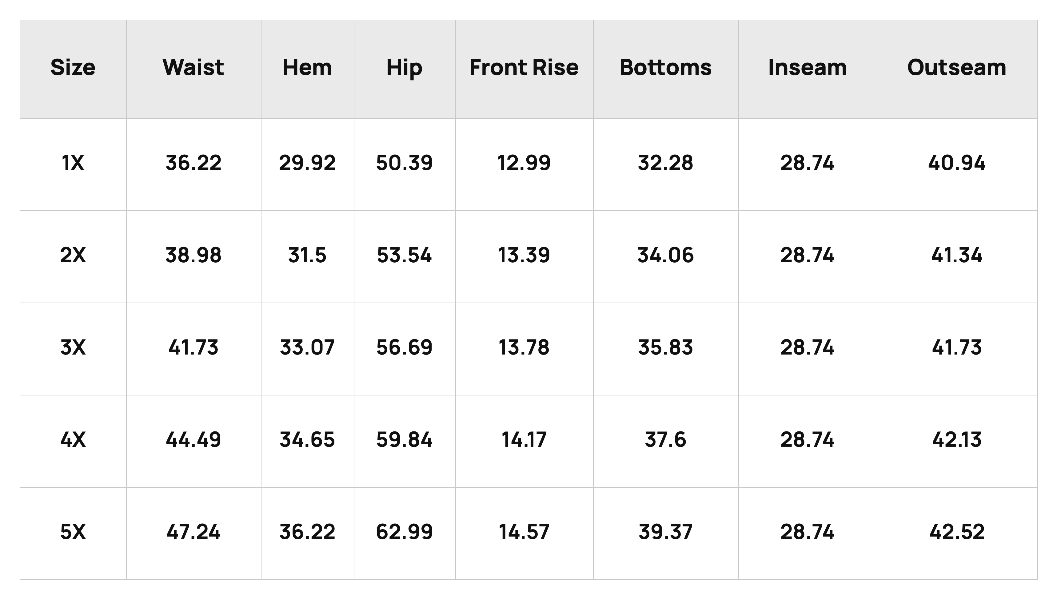Viewport: 1057px width, 599px height.
Task: Click the 1X waist value 36.22
Action: [x=193, y=163]
